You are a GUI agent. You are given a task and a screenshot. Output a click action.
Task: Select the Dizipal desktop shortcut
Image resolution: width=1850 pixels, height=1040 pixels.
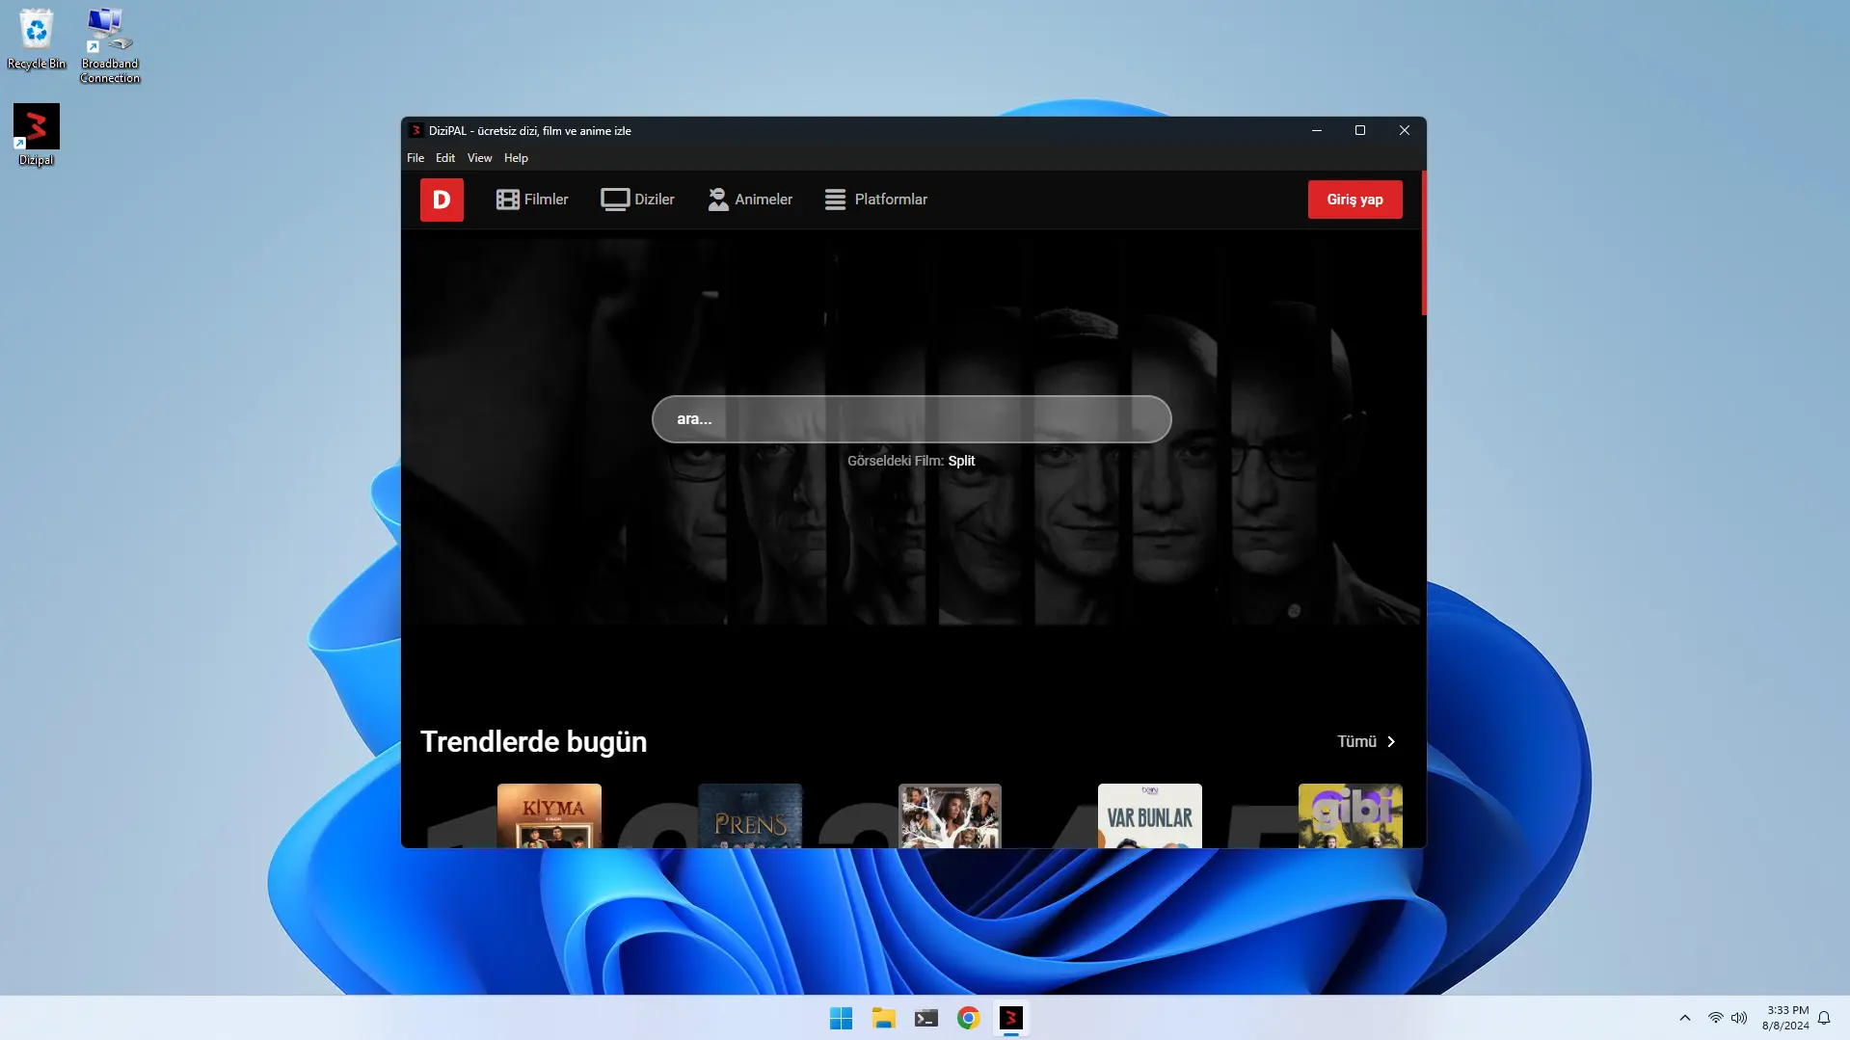37,135
